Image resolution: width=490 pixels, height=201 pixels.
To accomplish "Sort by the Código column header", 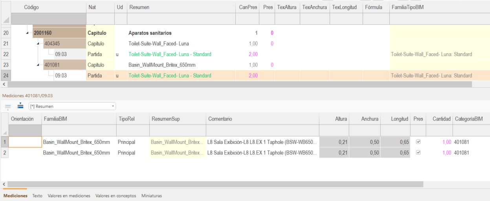I will (49, 7).
